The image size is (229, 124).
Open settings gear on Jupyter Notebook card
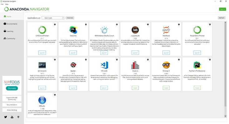179,24
